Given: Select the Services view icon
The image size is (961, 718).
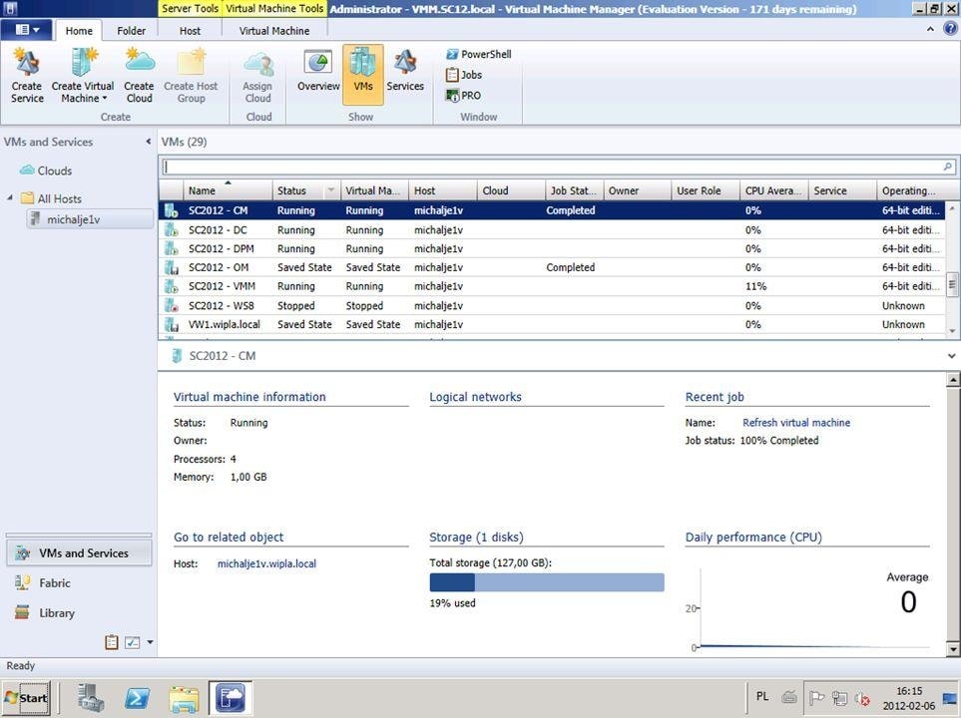Looking at the screenshot, I should pyautogui.click(x=405, y=72).
